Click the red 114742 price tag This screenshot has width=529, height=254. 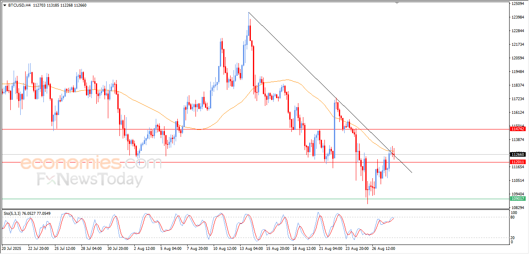pos(518,129)
